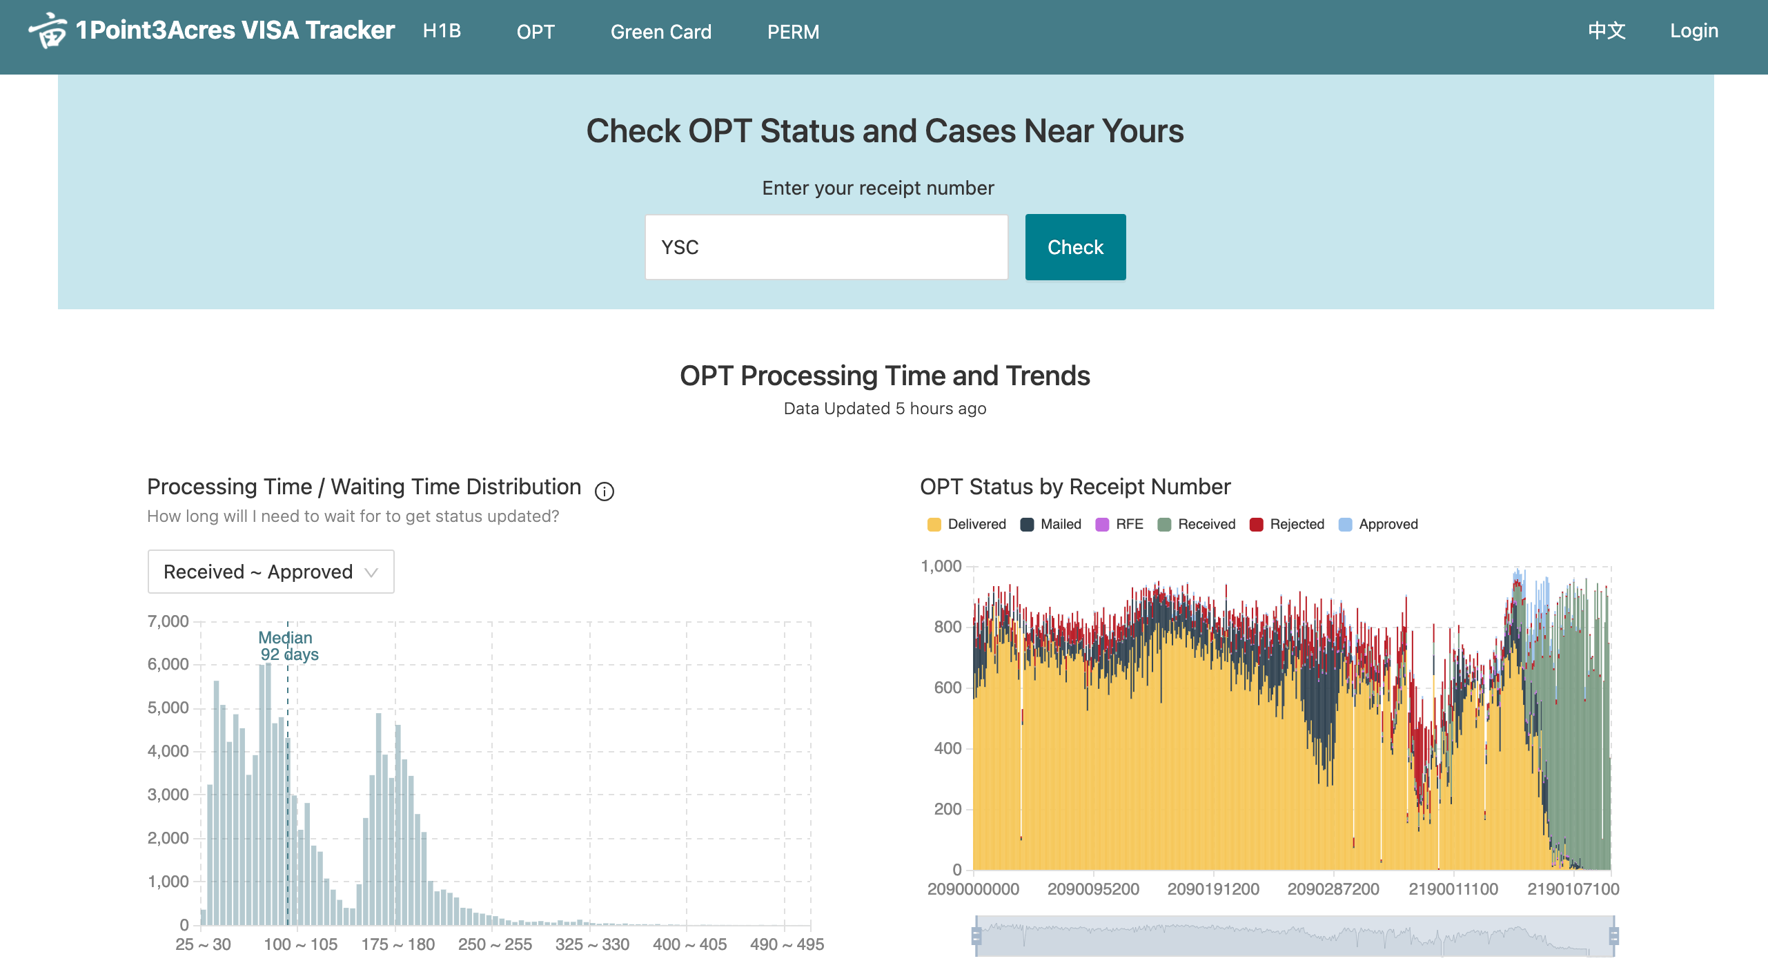Switch language to 中文
This screenshot has width=1768, height=972.
(x=1607, y=31)
